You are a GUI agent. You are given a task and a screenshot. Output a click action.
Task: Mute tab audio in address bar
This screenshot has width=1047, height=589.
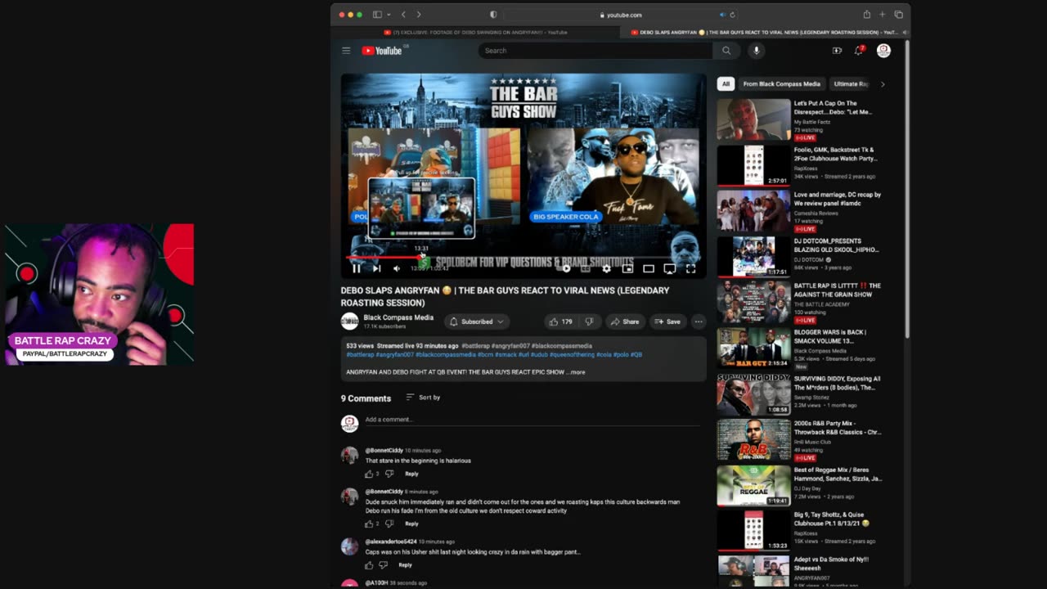(x=722, y=15)
